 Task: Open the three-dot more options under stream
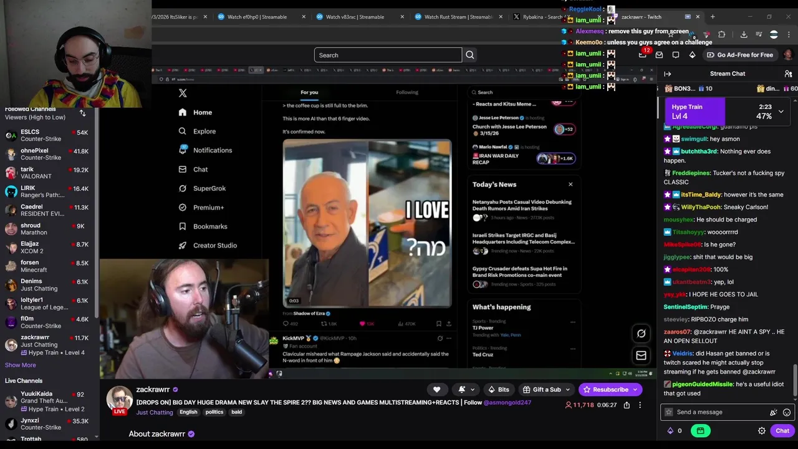[x=640, y=405]
